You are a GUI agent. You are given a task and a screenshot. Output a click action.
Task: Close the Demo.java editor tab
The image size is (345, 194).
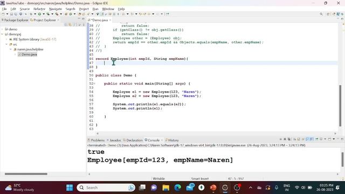[x=110, y=20]
